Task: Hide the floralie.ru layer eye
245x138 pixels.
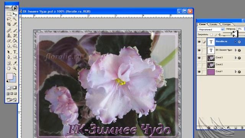Action: (x=199, y=42)
